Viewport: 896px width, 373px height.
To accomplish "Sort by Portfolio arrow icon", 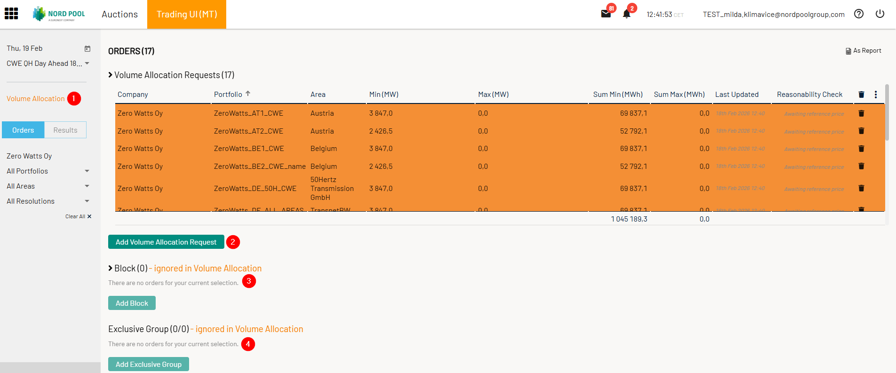I will tap(248, 94).
